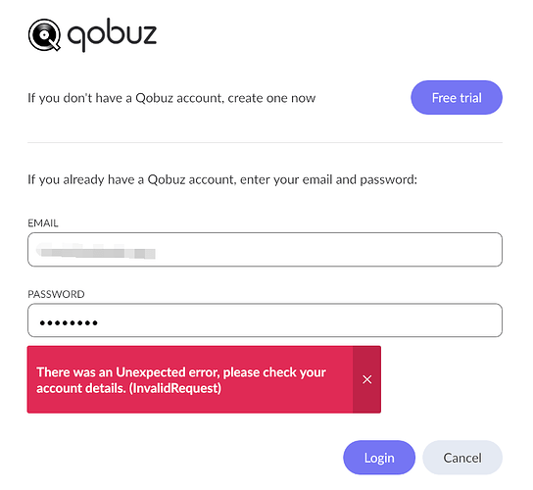Click the Qobuz wordmark text

pyautogui.click(x=112, y=35)
